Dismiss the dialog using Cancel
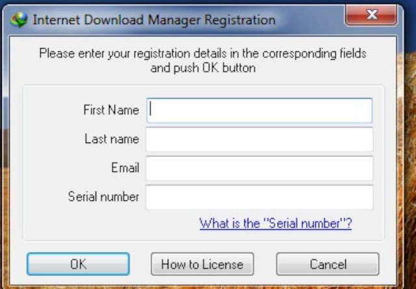This screenshot has height=289, width=416. [328, 264]
